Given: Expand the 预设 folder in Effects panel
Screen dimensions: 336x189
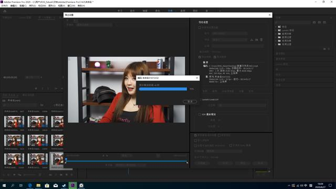Looking at the screenshot, I should click(276, 27).
